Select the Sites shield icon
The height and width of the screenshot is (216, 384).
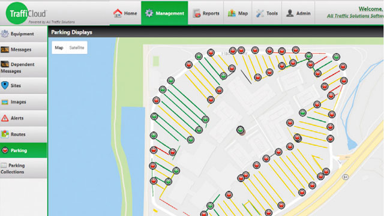click(5, 85)
